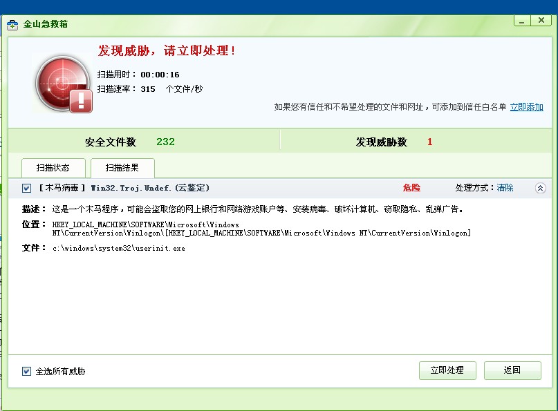This screenshot has width=558, height=411.
Task: Click the 危险 risk level label
Action: click(x=411, y=188)
